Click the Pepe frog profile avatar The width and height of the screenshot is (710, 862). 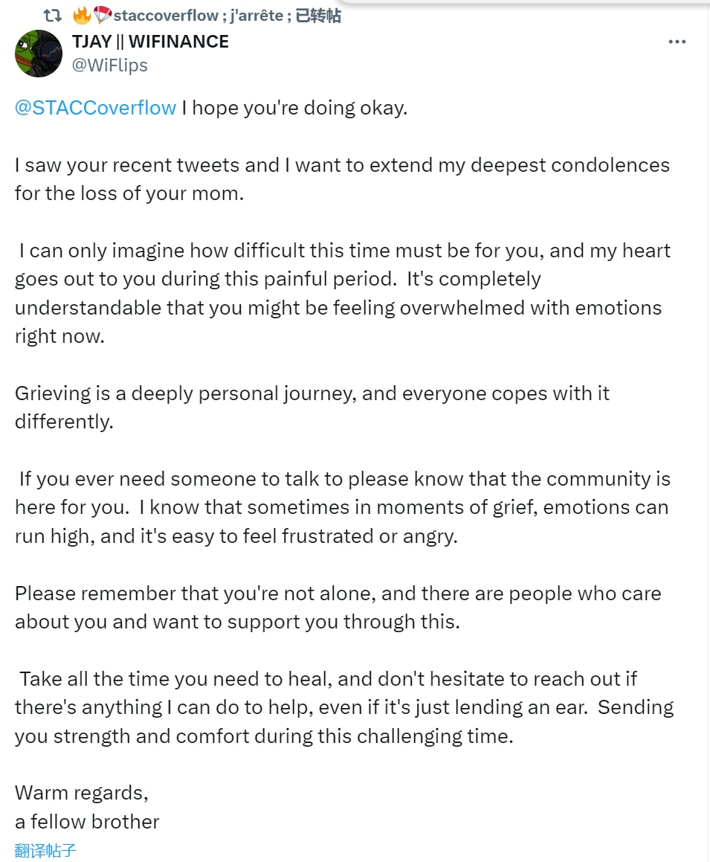pyautogui.click(x=37, y=54)
